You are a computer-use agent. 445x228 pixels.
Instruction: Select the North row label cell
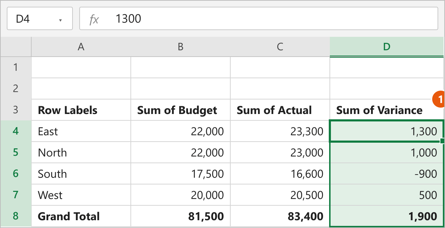(81, 152)
